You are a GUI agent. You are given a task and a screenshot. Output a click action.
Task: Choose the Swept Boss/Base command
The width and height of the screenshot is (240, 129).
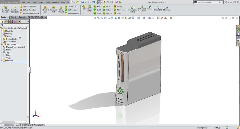pyautogui.click(x=28, y=6)
